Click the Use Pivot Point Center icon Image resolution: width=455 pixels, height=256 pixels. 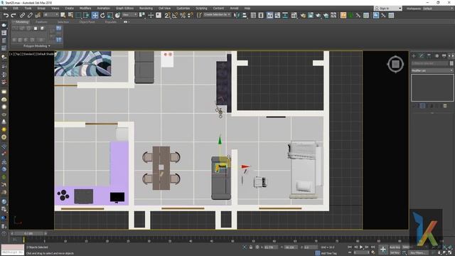[x=142, y=15]
